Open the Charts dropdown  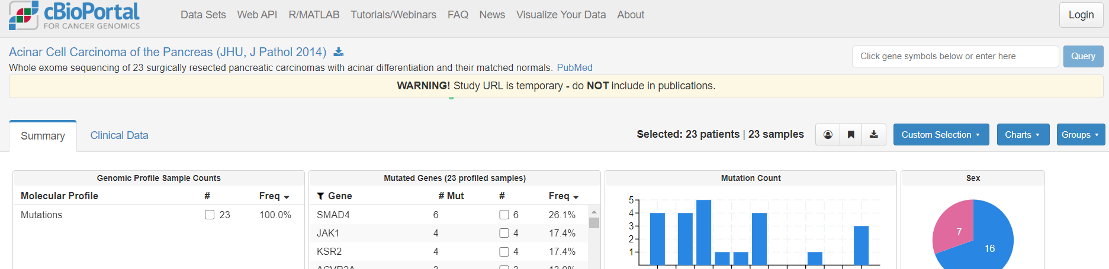[x=1023, y=135]
